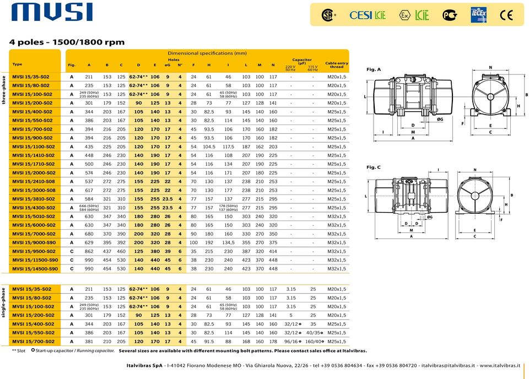Click 'Italvibras SpA' in the footer
This screenshot has width=529, height=379.
click(144, 366)
